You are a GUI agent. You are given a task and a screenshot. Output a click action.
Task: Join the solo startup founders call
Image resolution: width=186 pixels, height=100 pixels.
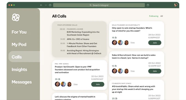155,43
